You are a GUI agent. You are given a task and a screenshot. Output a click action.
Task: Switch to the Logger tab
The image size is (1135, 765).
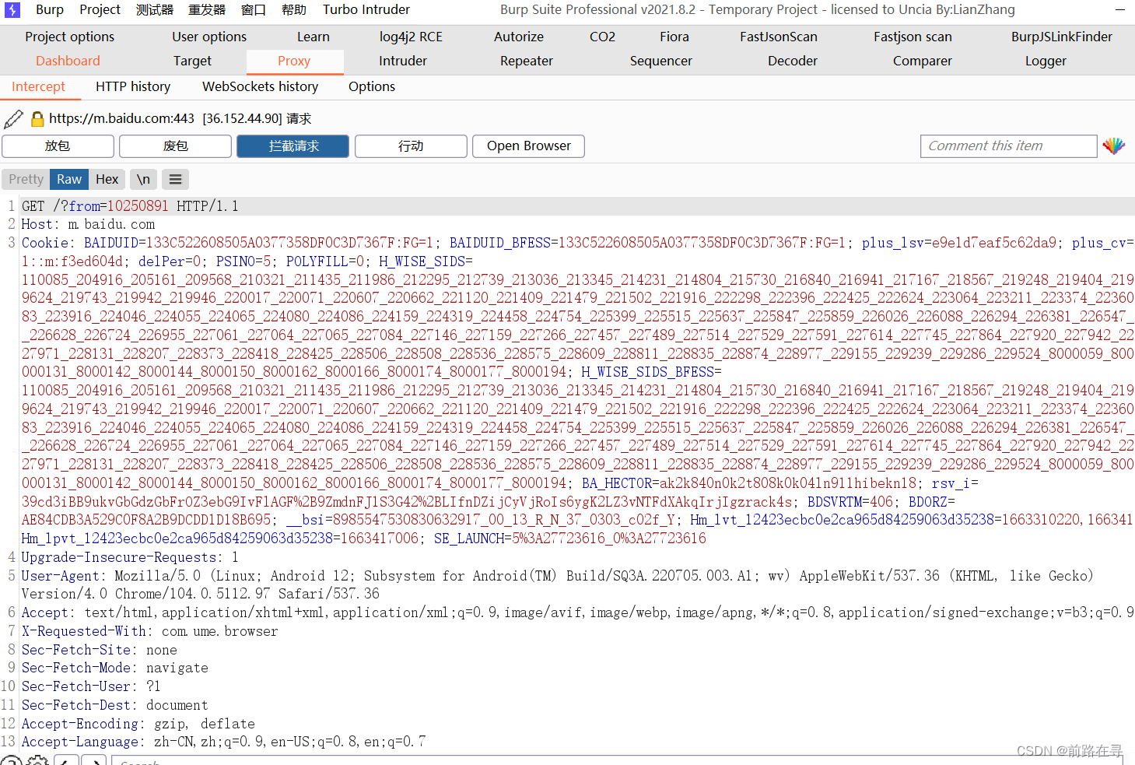click(1046, 61)
